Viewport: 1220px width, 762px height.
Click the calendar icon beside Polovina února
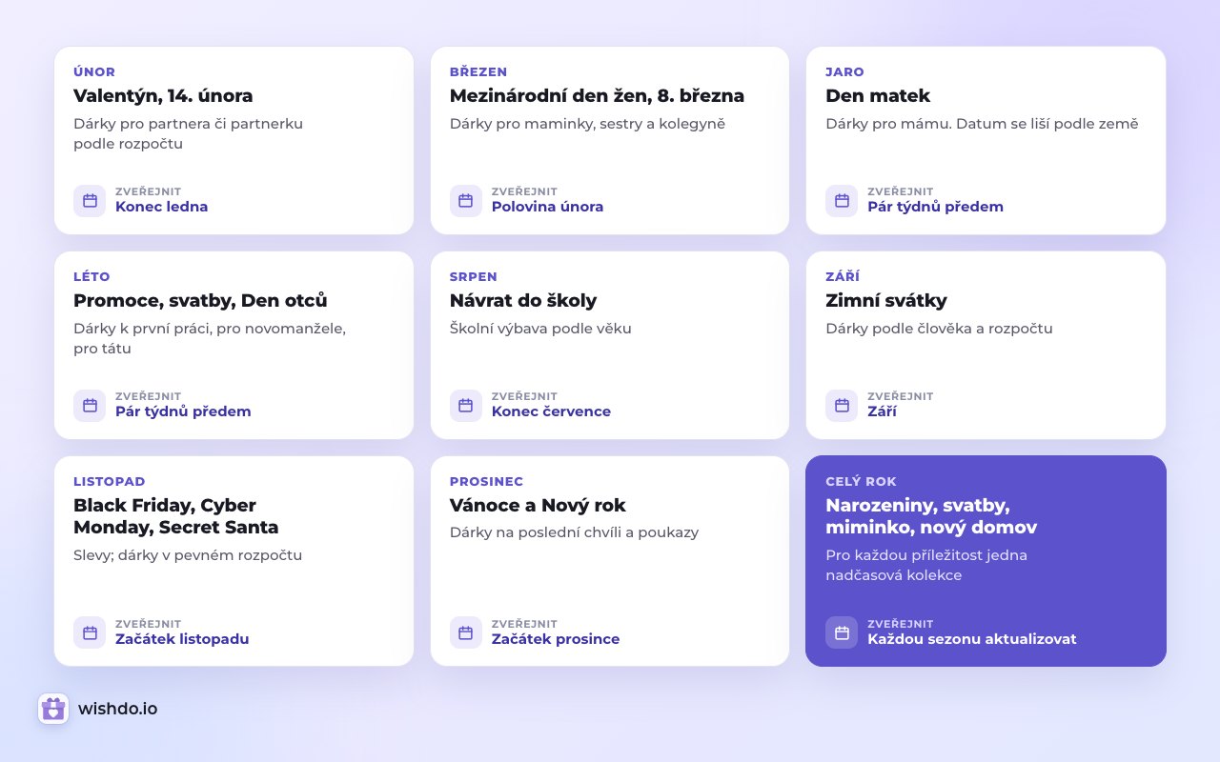466,201
